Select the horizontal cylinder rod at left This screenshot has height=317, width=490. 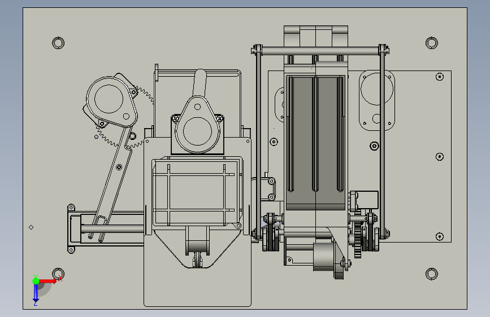pos(112,229)
